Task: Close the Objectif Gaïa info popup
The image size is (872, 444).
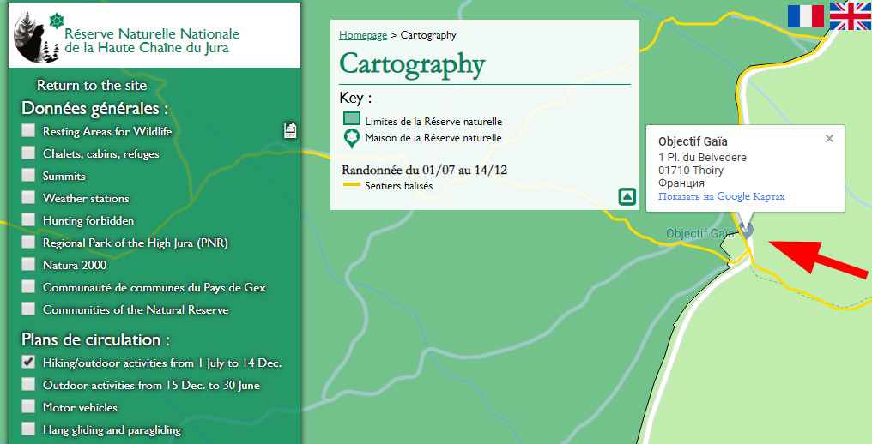Action: click(829, 138)
